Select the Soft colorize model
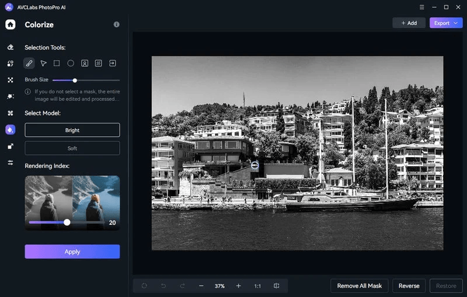The image size is (467, 297). coord(72,148)
